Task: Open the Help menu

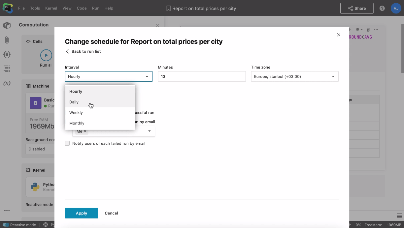Action: (109, 8)
